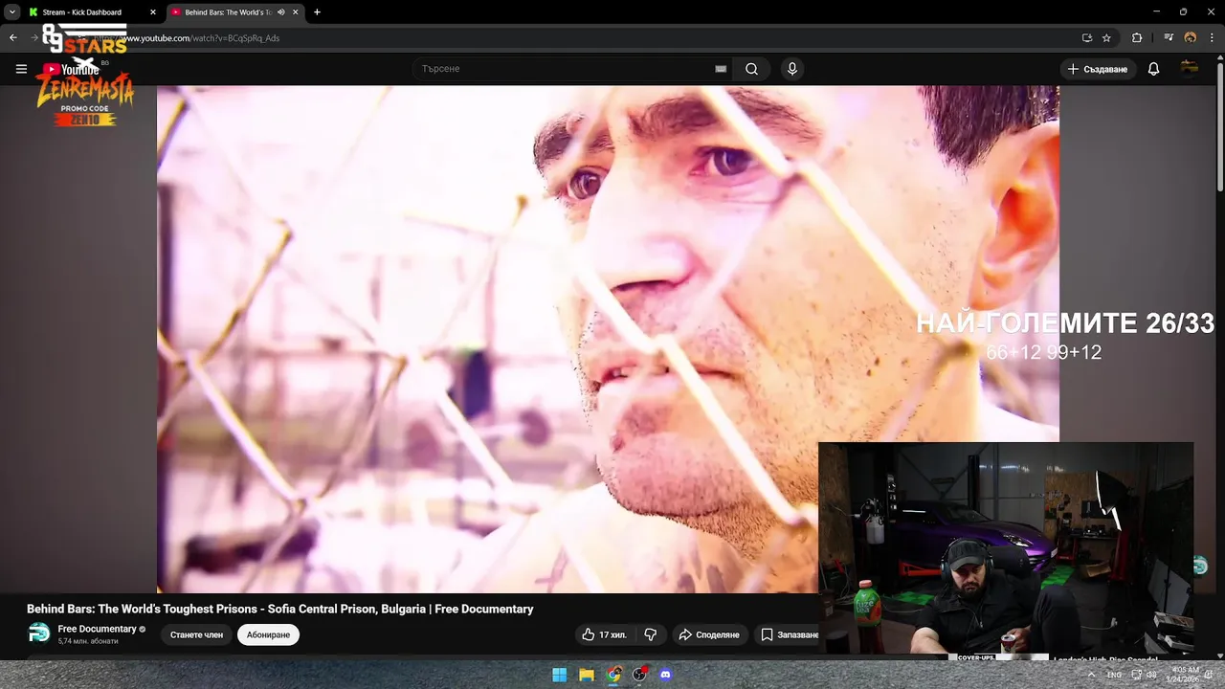Click the Абониране subscribe button
The width and height of the screenshot is (1225, 689).
(x=268, y=634)
